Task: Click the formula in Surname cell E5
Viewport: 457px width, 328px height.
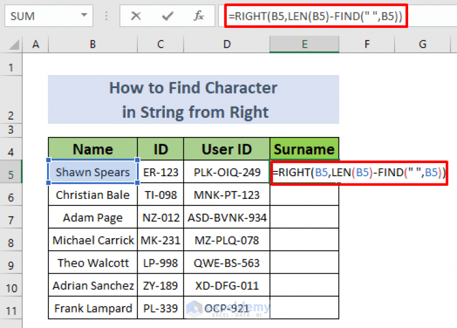Action: pyautogui.click(x=359, y=172)
